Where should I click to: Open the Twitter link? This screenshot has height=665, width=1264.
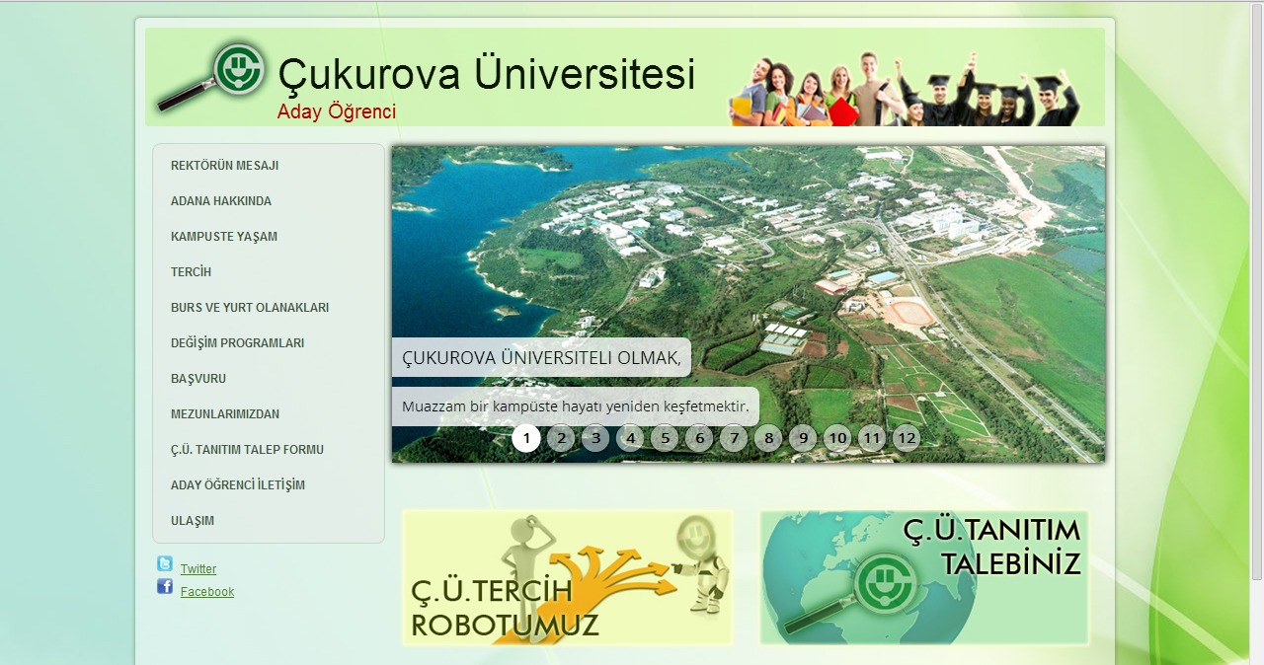198,569
